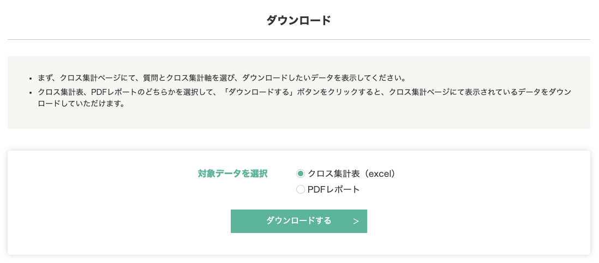The image size is (599, 263).
Task: Click the PDFレポート label text
Action: [333, 190]
